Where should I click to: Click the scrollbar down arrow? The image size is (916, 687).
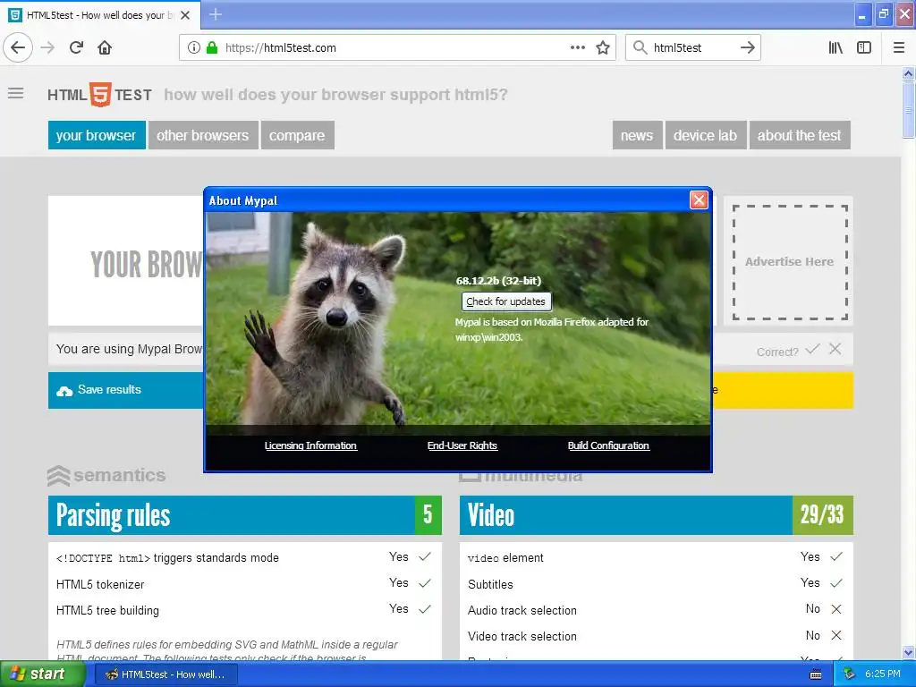(908, 652)
